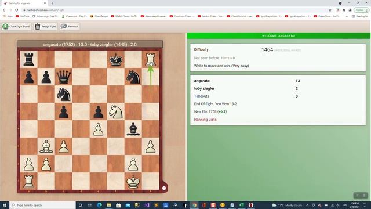This screenshot has height=209, width=371.
Task: Select the white pawn on c3
Action: click(63, 146)
